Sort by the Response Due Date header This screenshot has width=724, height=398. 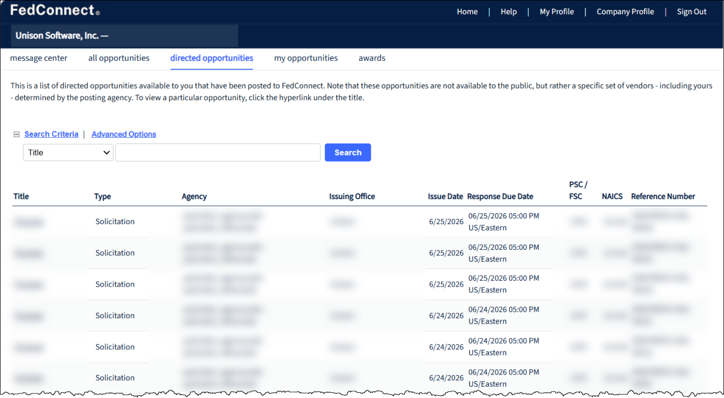coord(500,197)
